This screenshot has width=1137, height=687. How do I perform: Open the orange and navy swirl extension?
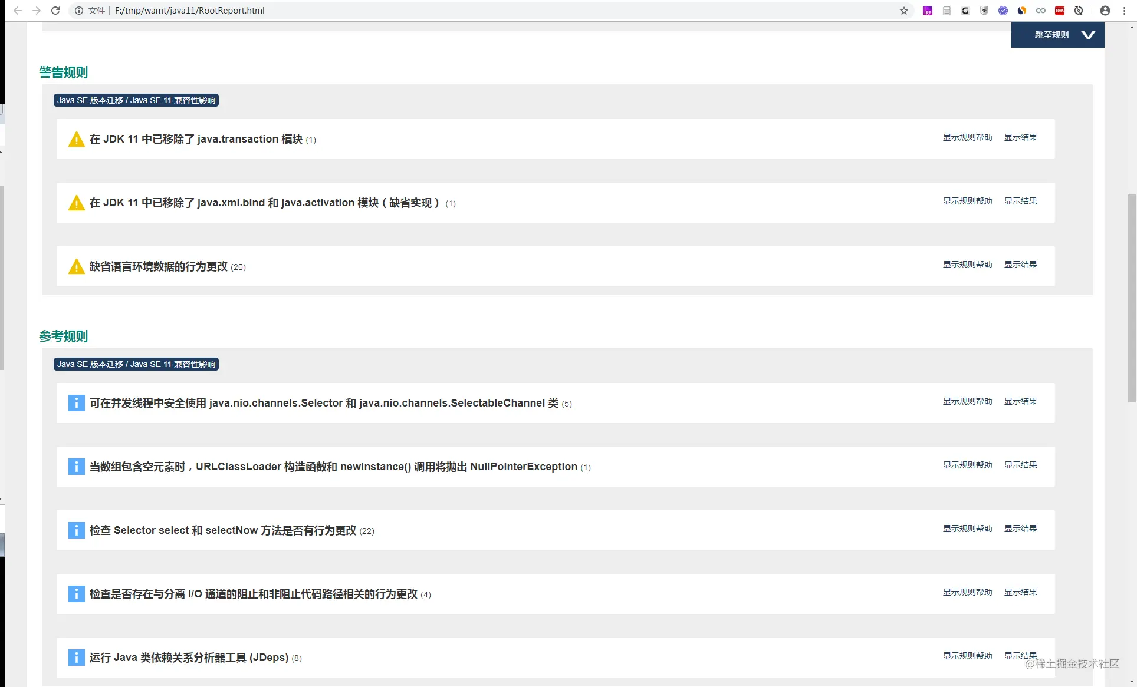[1022, 11]
